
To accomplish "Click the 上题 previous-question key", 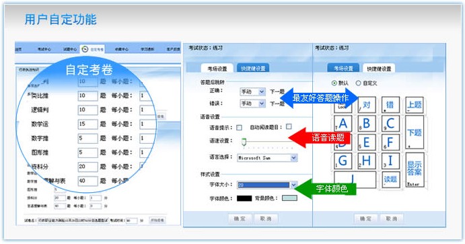I will click(415, 105).
